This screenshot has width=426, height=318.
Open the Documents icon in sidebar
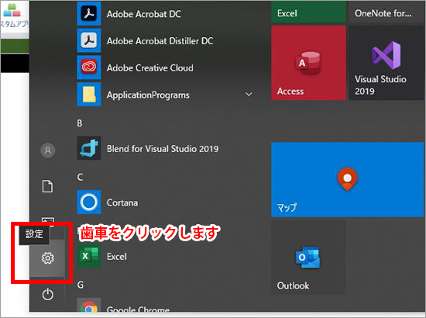[x=47, y=186]
